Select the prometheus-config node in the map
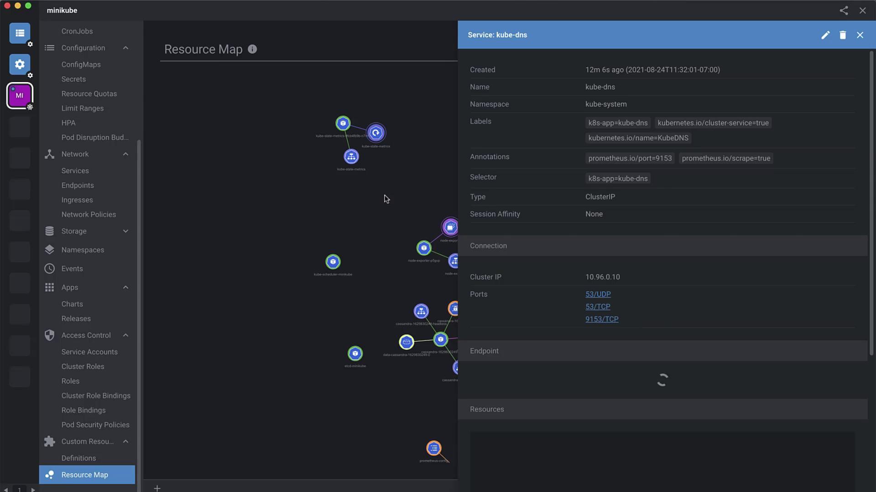The height and width of the screenshot is (492, 876). 433,448
